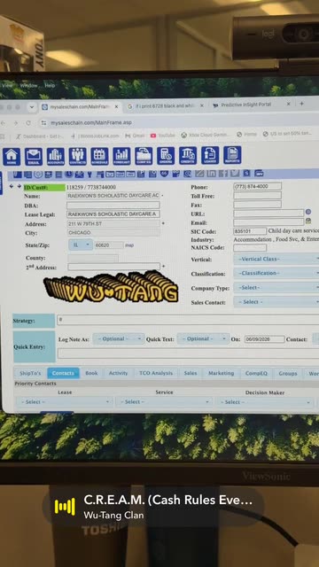Click the SIC Code field 835101
This screenshot has width=319, height=567.
tap(250, 231)
